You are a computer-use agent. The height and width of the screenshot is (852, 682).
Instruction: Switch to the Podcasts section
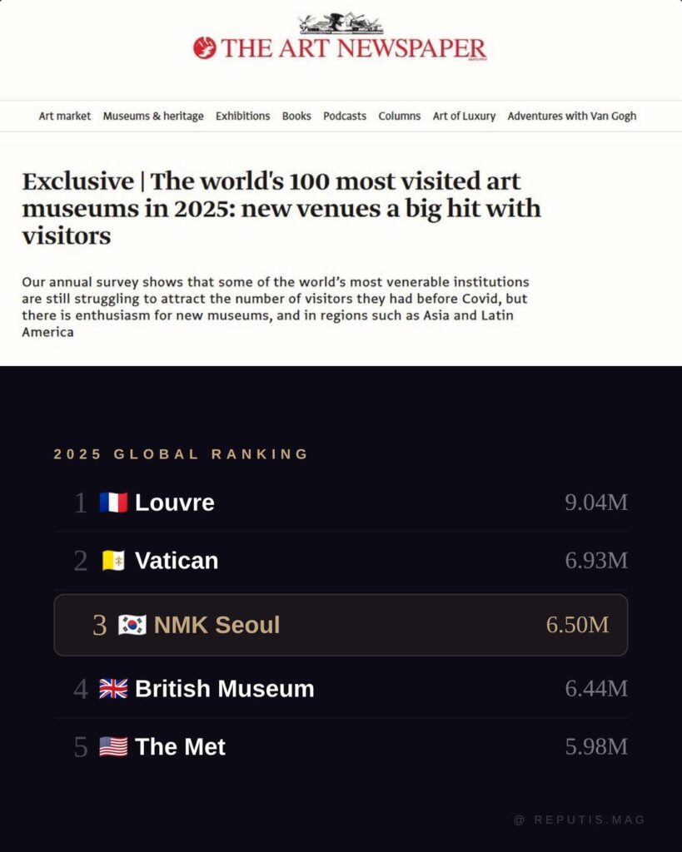click(344, 116)
